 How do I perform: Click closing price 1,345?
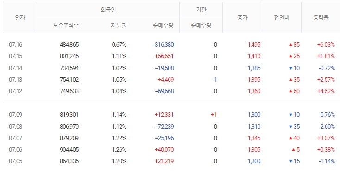254,138
